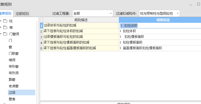Open the 过滤工程量 dropdown showing 全部

point(92,13)
